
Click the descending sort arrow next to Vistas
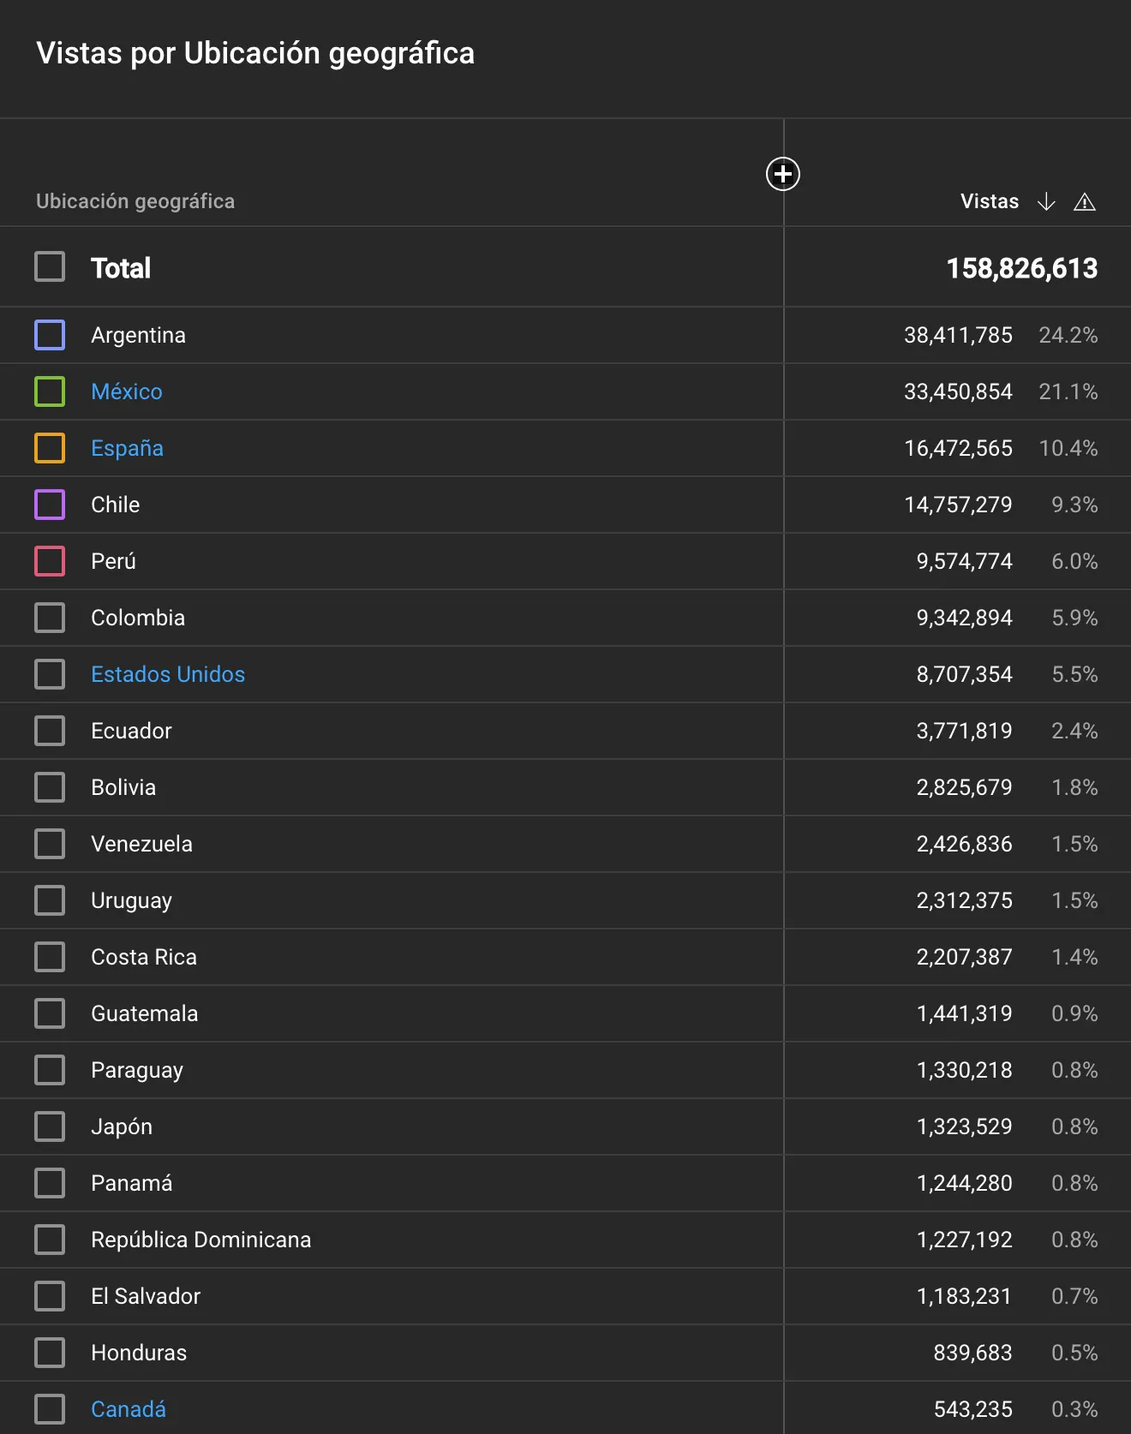[1045, 202]
